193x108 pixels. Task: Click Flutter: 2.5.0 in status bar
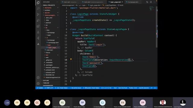133,88
